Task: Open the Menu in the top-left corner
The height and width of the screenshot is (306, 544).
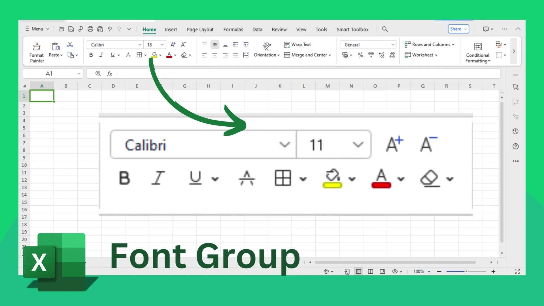Action: coord(37,29)
